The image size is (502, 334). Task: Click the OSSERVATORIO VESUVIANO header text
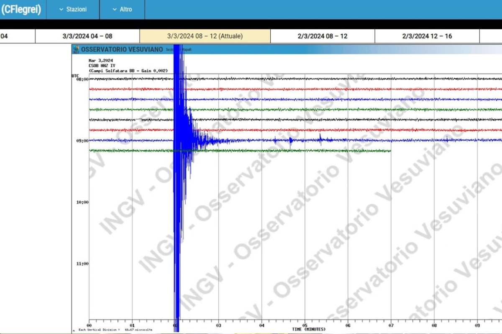pos(122,50)
